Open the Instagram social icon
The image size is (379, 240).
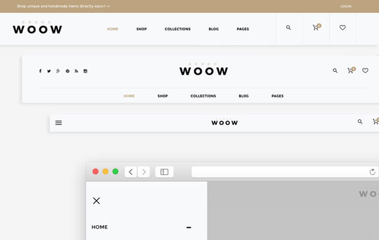86,71
